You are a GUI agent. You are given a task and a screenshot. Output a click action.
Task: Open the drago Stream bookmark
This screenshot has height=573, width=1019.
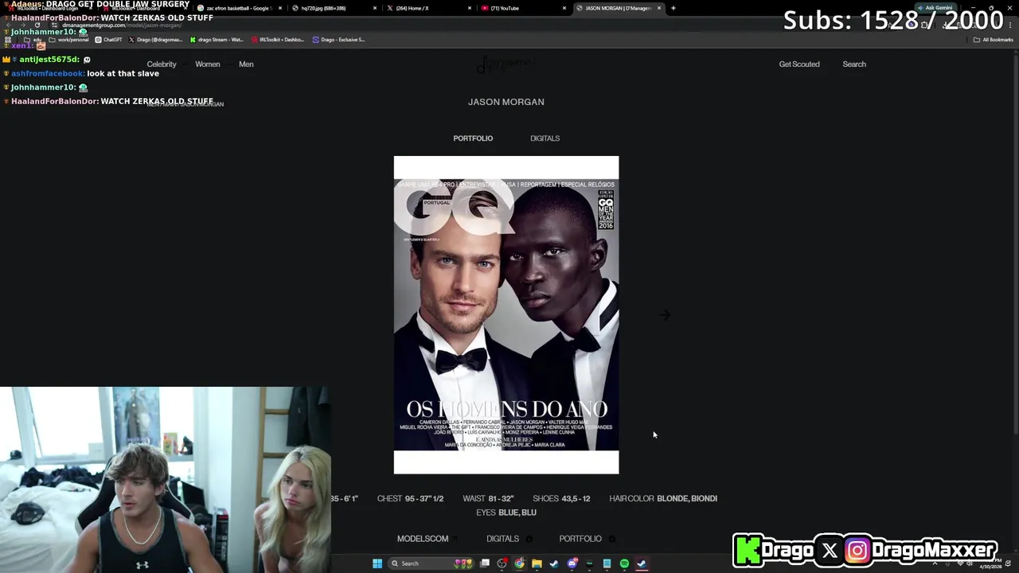pyautogui.click(x=217, y=39)
